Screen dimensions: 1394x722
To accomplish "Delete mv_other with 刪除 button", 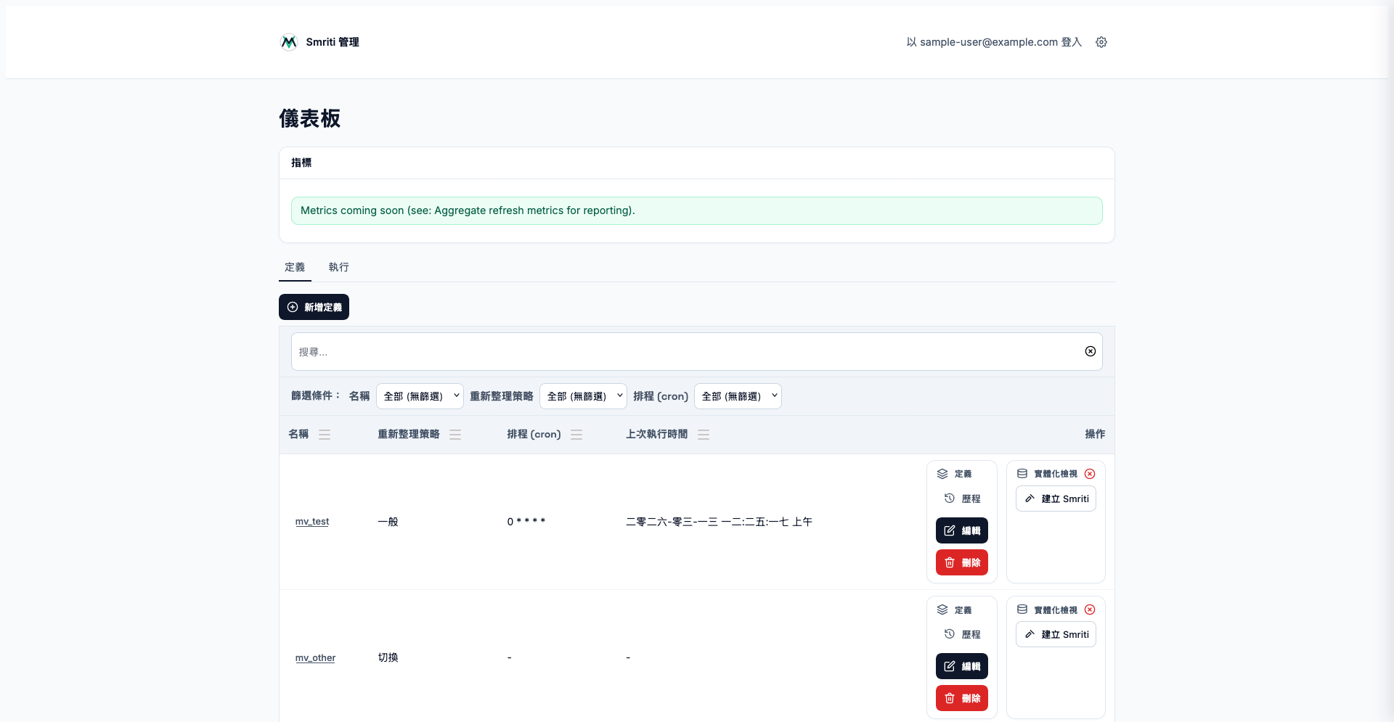I will click(961, 698).
